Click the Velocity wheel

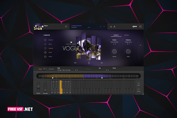(x=38, y=87)
